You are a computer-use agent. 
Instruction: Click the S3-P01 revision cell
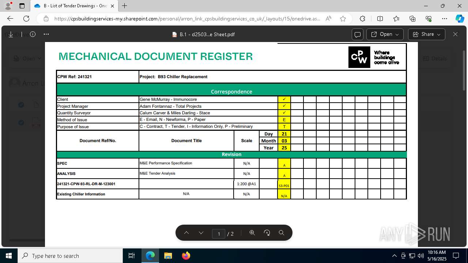click(x=284, y=184)
